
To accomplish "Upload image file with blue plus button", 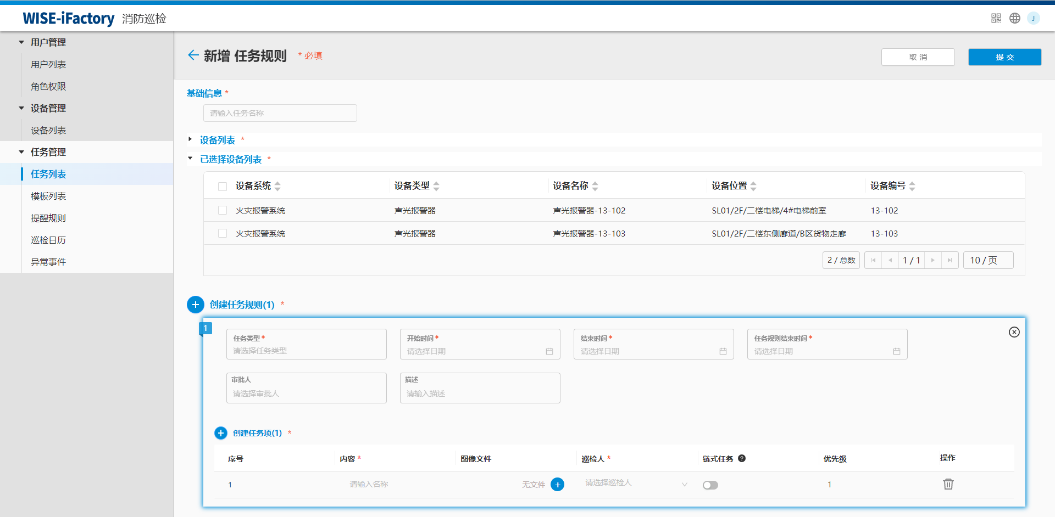I will point(557,485).
